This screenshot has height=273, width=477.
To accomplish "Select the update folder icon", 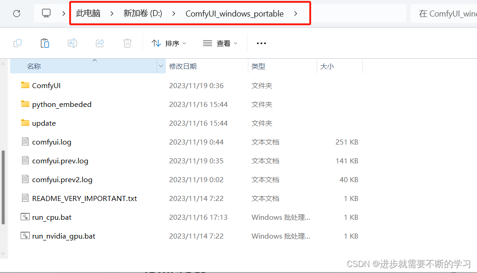I will point(25,123).
